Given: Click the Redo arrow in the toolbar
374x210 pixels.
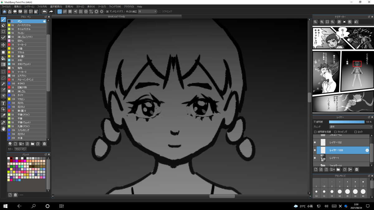Looking at the screenshot, I should click(51, 12).
